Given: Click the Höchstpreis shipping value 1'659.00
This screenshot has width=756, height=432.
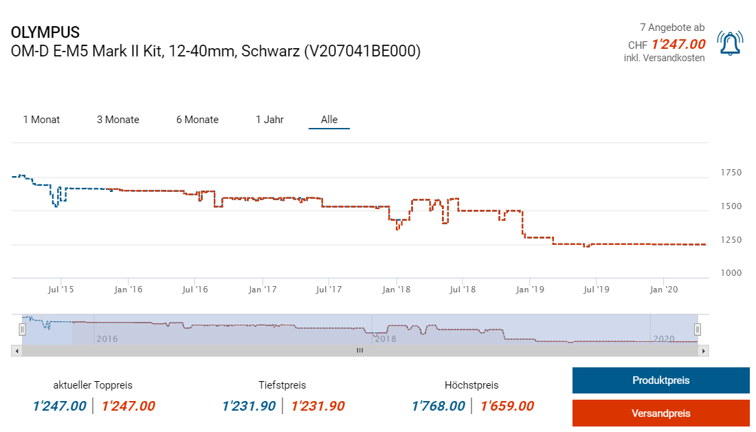Looking at the screenshot, I should click(507, 407).
